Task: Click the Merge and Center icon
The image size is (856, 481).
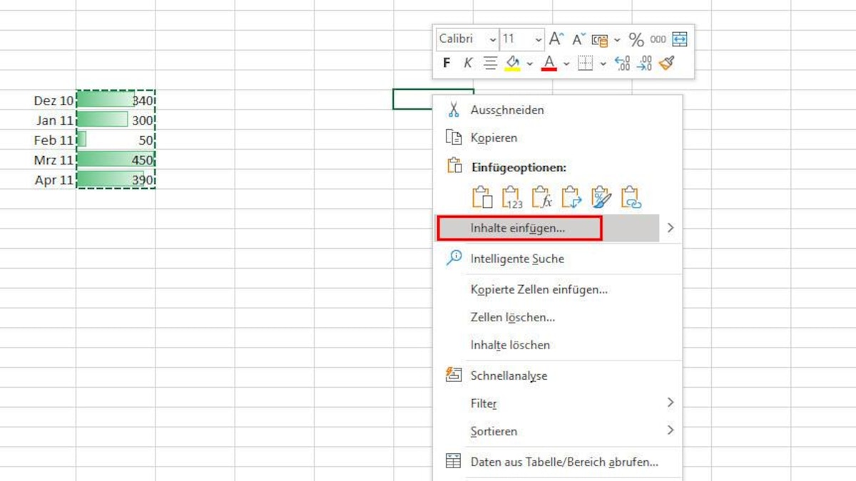Action: 678,39
